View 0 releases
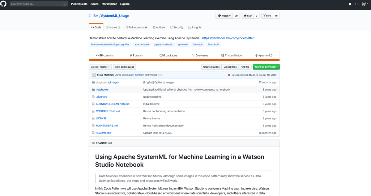 click(200, 55)
